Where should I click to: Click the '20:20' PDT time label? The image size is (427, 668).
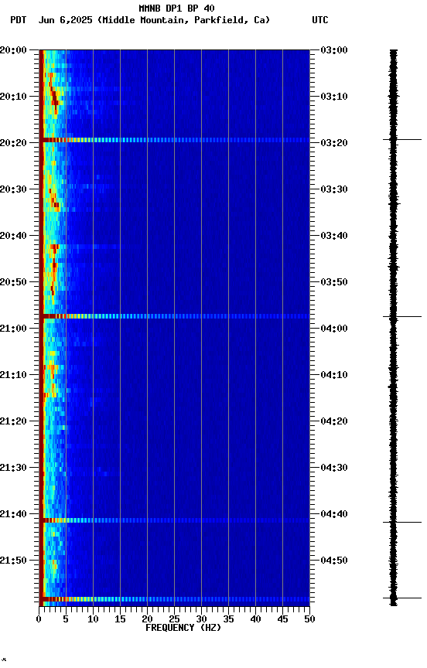click(x=13, y=143)
